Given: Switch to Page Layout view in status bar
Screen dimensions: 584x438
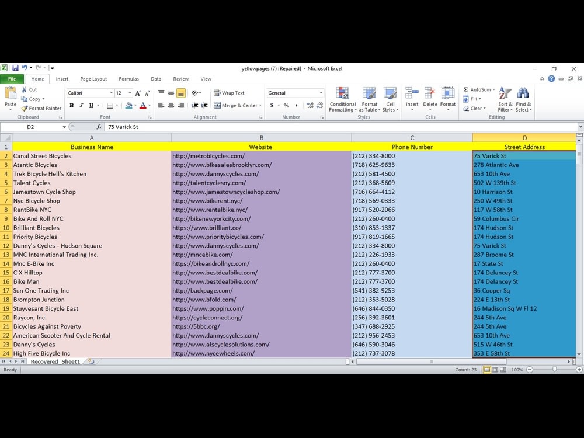Looking at the screenshot, I should 495,370.
